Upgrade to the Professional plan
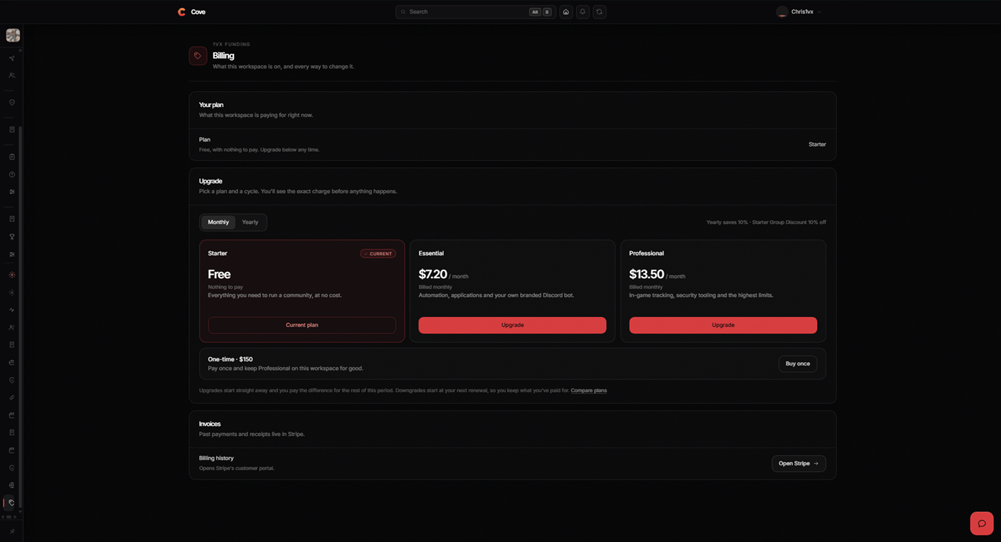This screenshot has height=542, width=1001. tap(723, 325)
